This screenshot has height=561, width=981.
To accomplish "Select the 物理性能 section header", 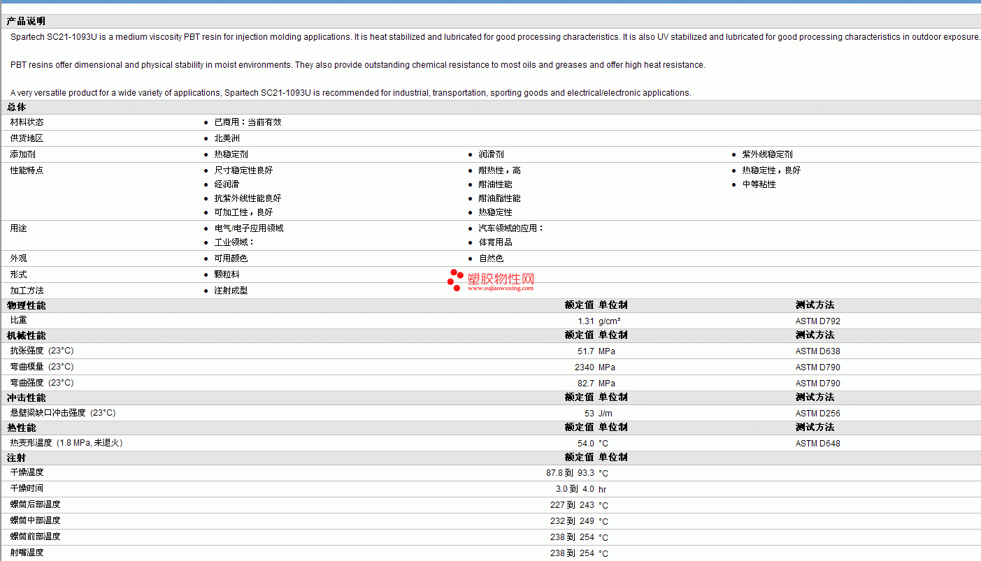I will [x=26, y=305].
